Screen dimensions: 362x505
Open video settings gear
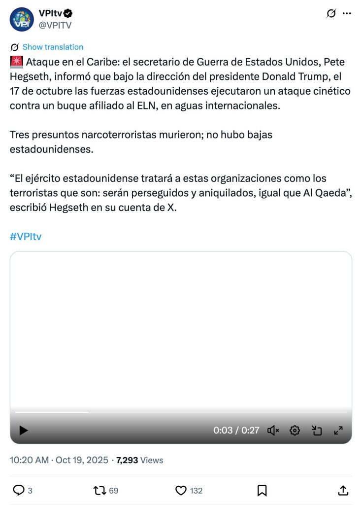tap(295, 430)
